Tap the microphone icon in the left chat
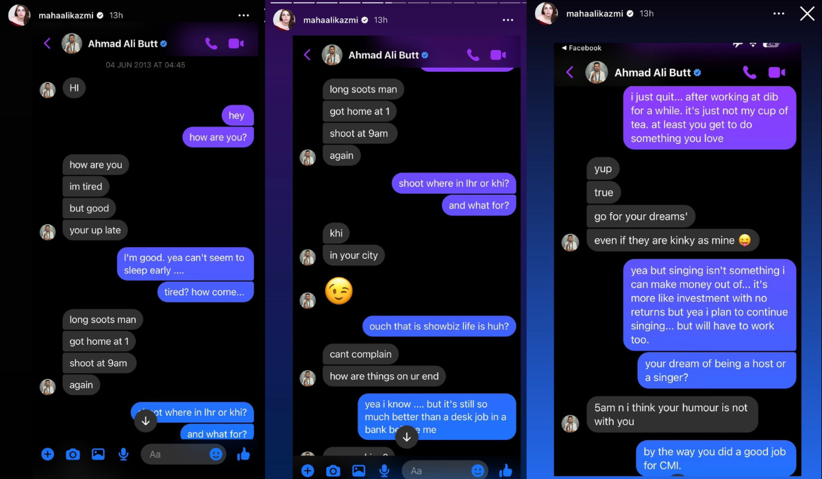The height and width of the screenshot is (479, 822). [x=123, y=454]
